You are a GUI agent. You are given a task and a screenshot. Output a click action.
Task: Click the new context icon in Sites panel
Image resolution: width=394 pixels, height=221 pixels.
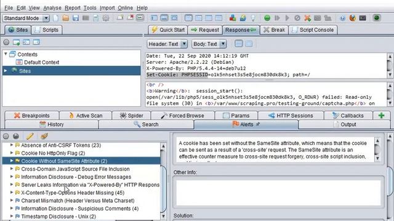[17, 42]
